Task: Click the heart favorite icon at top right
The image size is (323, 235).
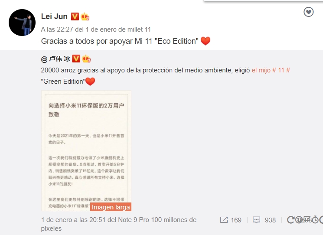Action: (308, 12)
